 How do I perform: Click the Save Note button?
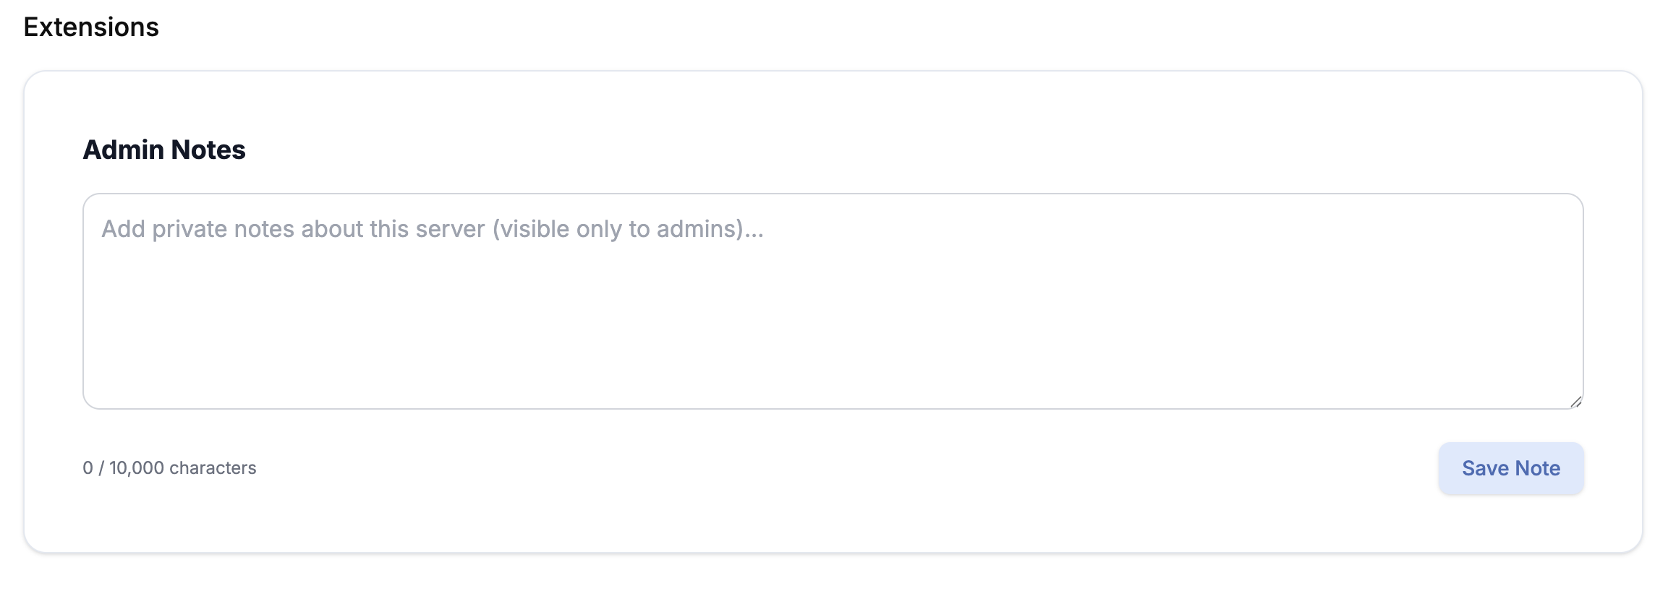[x=1510, y=468]
